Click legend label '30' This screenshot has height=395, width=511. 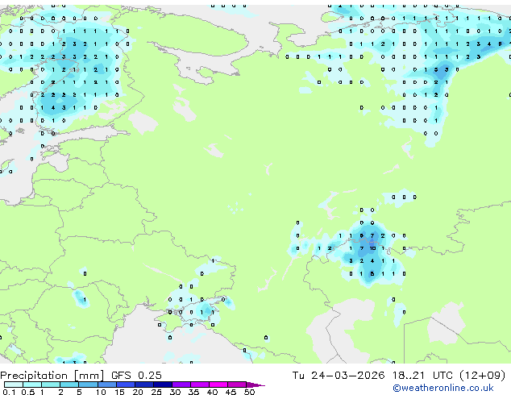point(175,392)
